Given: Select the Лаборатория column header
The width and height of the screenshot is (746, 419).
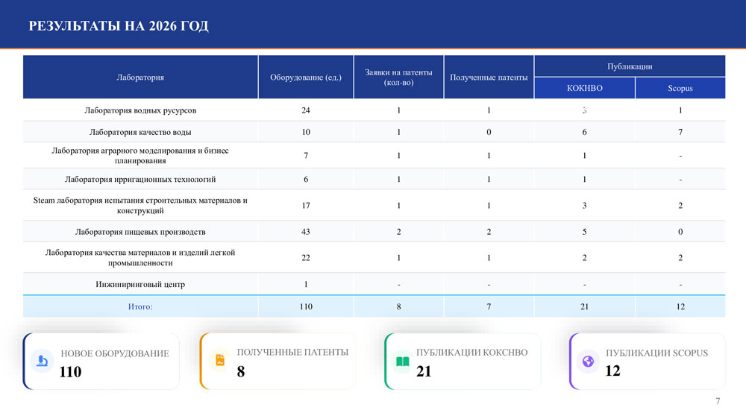Looking at the screenshot, I should tap(140, 77).
